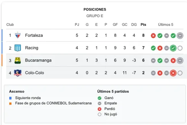
Task: Click the green Ganó legend icon
Action: point(99,98)
